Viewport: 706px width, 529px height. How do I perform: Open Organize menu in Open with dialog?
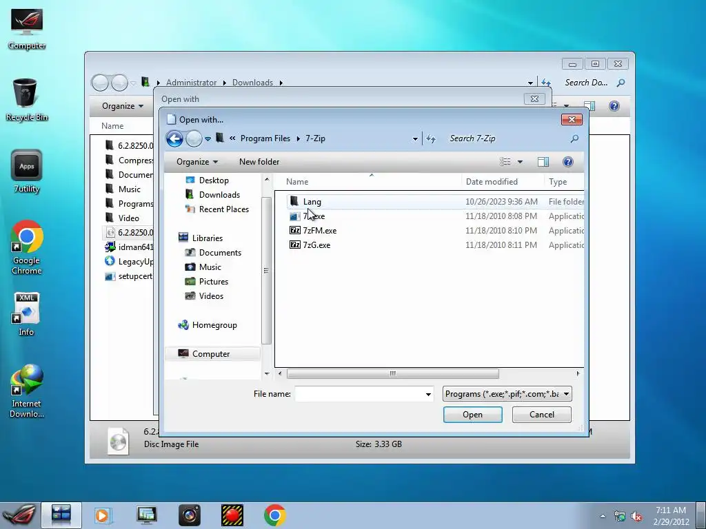(197, 162)
